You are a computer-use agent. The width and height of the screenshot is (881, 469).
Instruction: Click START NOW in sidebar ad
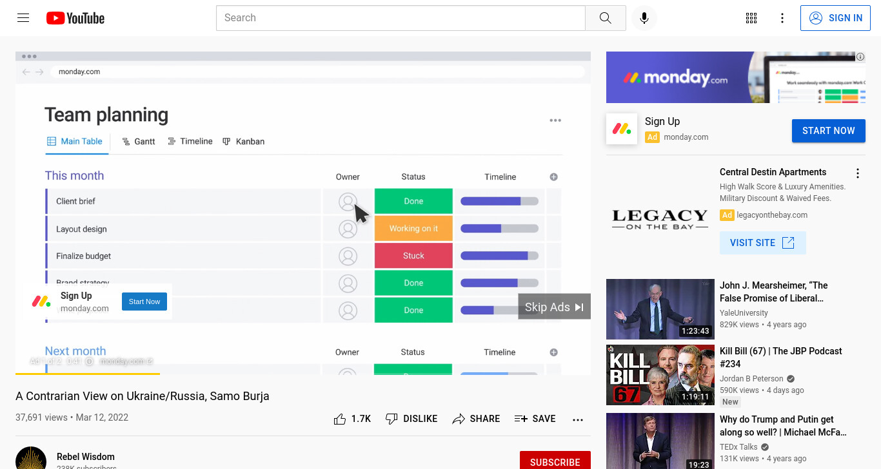click(x=829, y=131)
